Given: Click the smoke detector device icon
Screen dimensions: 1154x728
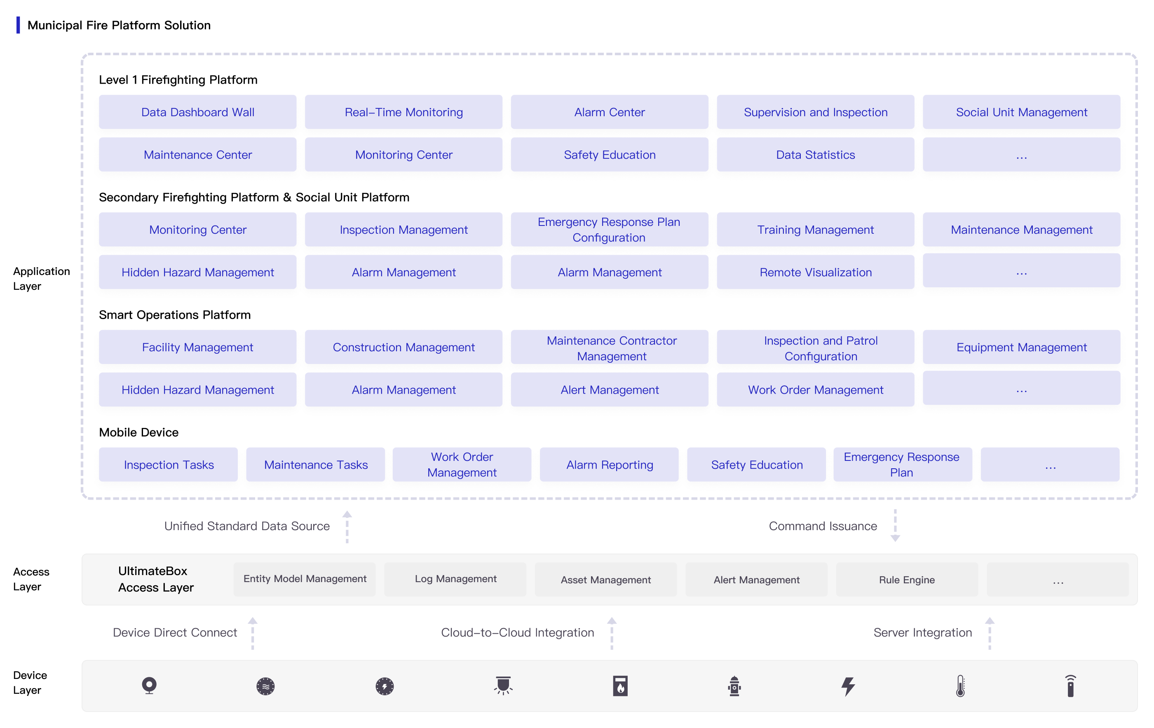Looking at the screenshot, I should coord(265,686).
